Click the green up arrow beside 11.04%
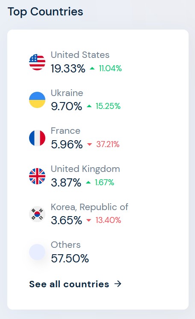 pos(92,68)
